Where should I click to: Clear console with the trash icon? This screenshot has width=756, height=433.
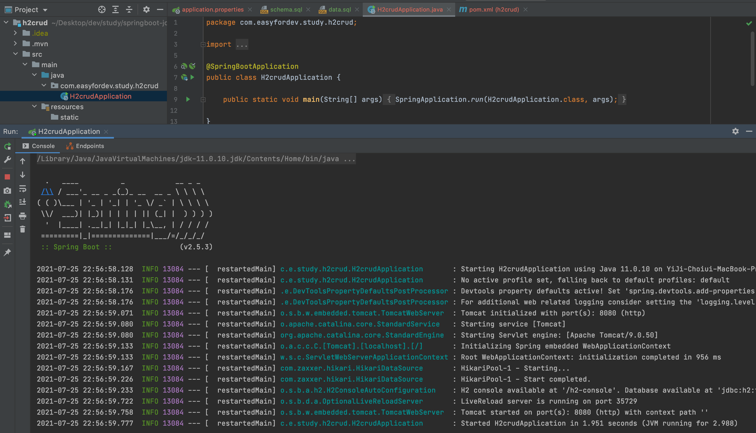pos(23,229)
